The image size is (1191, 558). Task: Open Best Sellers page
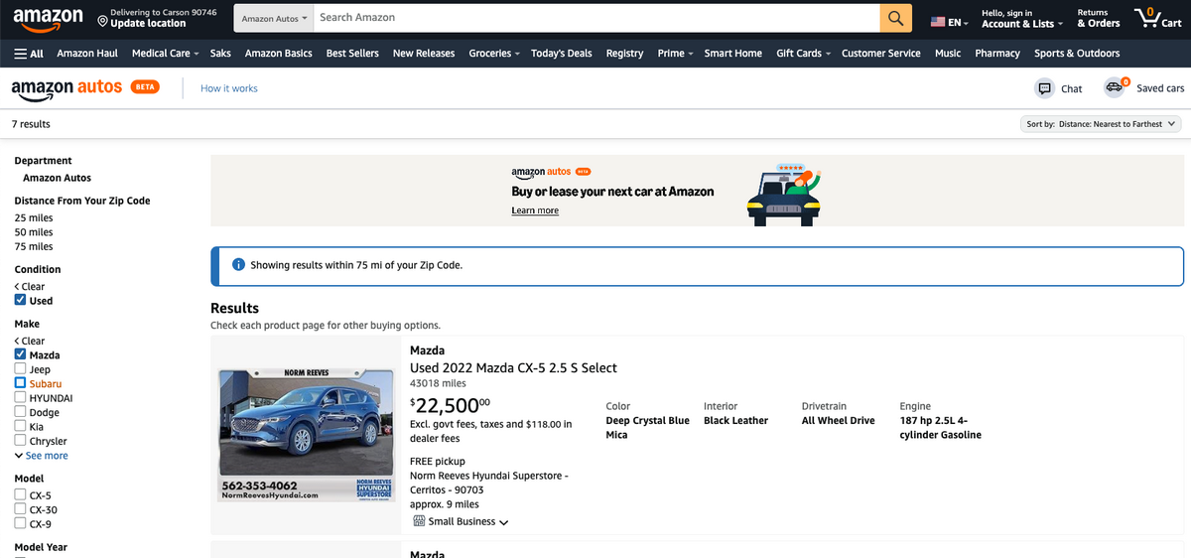pos(352,54)
